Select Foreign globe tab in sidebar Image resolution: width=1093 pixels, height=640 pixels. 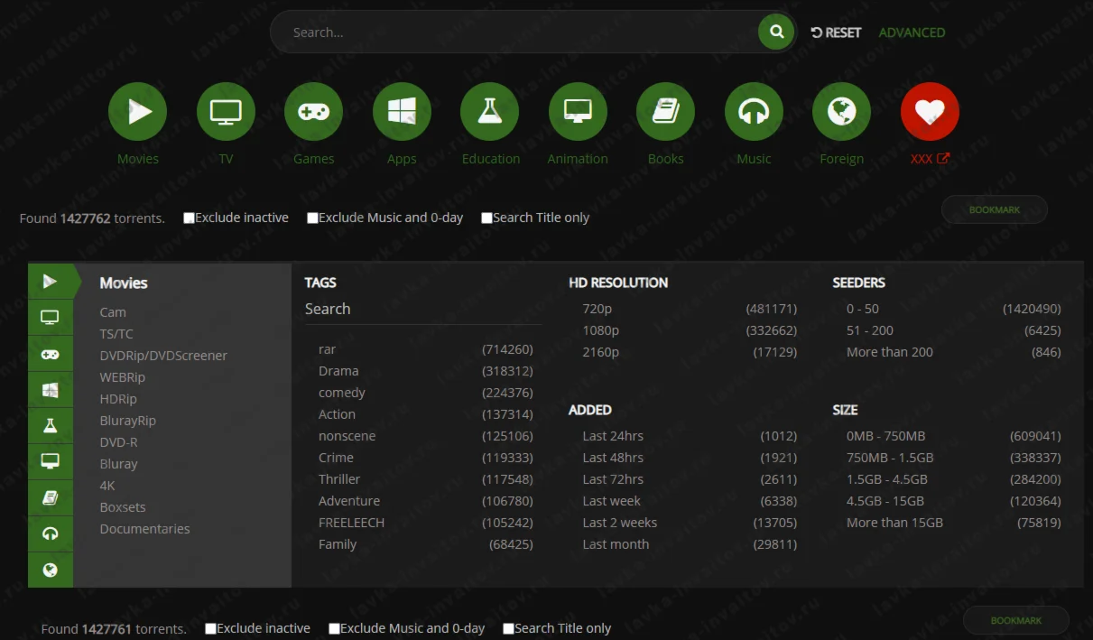[x=51, y=570]
